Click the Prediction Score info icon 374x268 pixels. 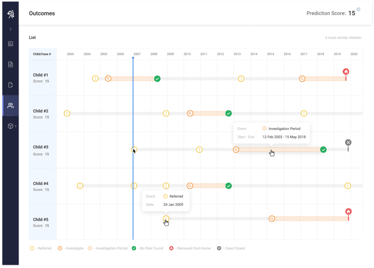(x=359, y=9)
